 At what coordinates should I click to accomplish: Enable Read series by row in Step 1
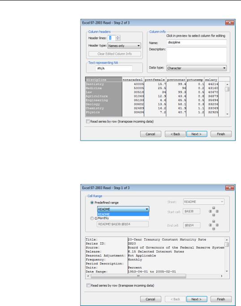tap(88, 285)
